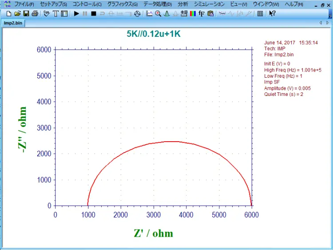Select the Imp2.bin document tab
333x250 pixels.
click(13, 23)
